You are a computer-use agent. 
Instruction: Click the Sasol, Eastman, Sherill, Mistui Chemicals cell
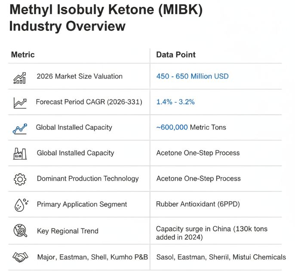(x=221, y=257)
